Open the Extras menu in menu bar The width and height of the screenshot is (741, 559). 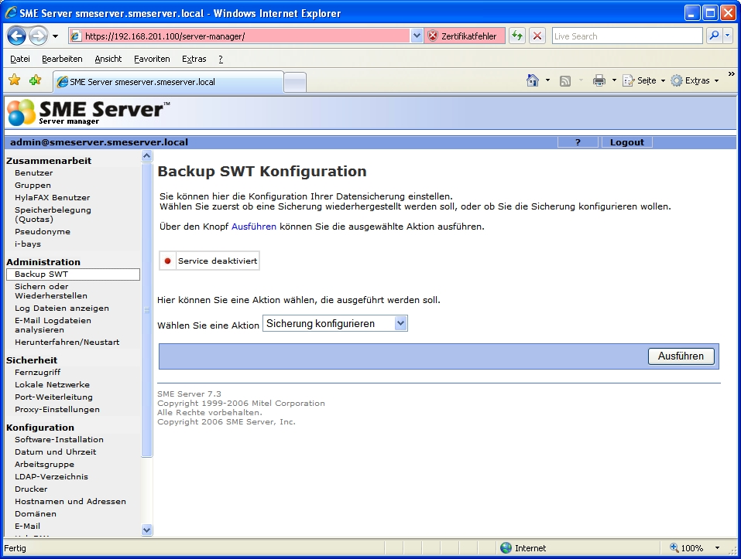(194, 59)
